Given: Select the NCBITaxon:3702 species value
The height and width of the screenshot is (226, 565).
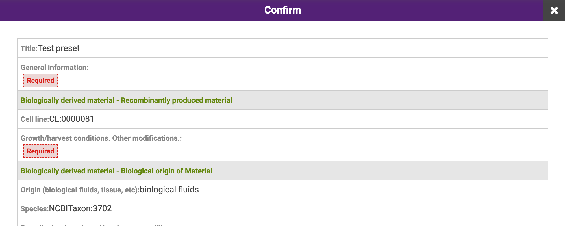Looking at the screenshot, I should 80,208.
